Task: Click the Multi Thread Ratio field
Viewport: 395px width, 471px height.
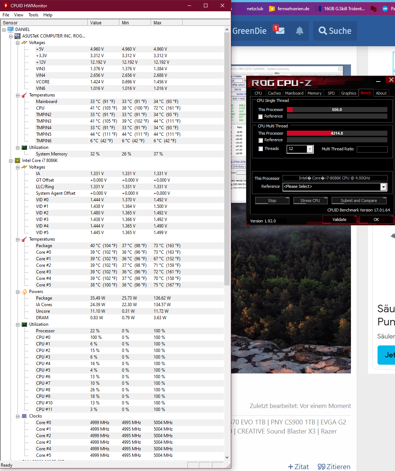Action: tap(372, 149)
